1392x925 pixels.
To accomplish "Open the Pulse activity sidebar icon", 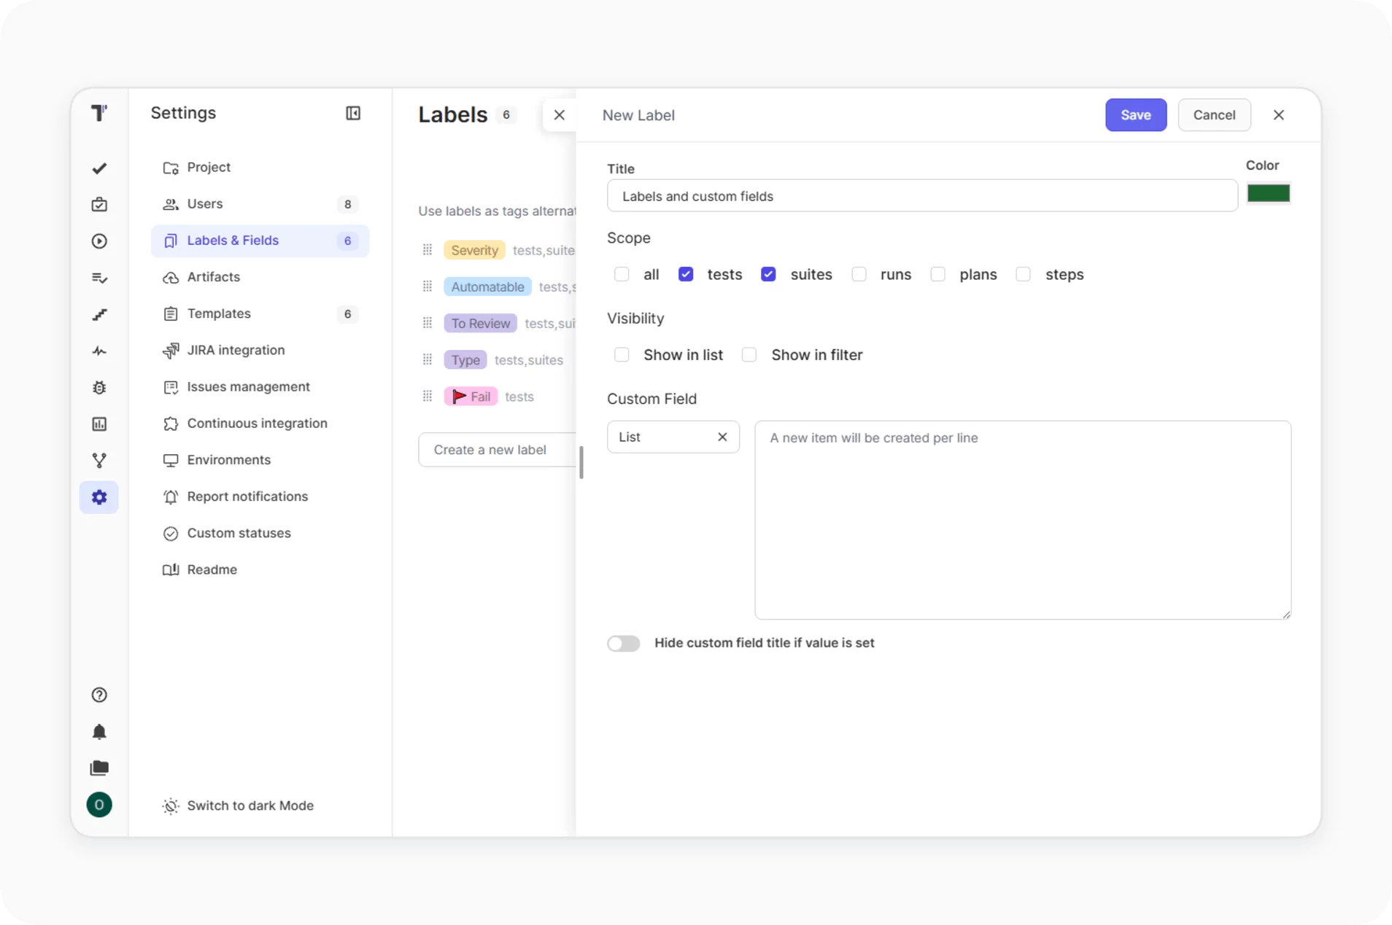I will tap(99, 351).
